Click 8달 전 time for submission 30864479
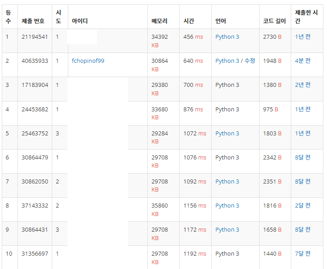 click(x=302, y=157)
